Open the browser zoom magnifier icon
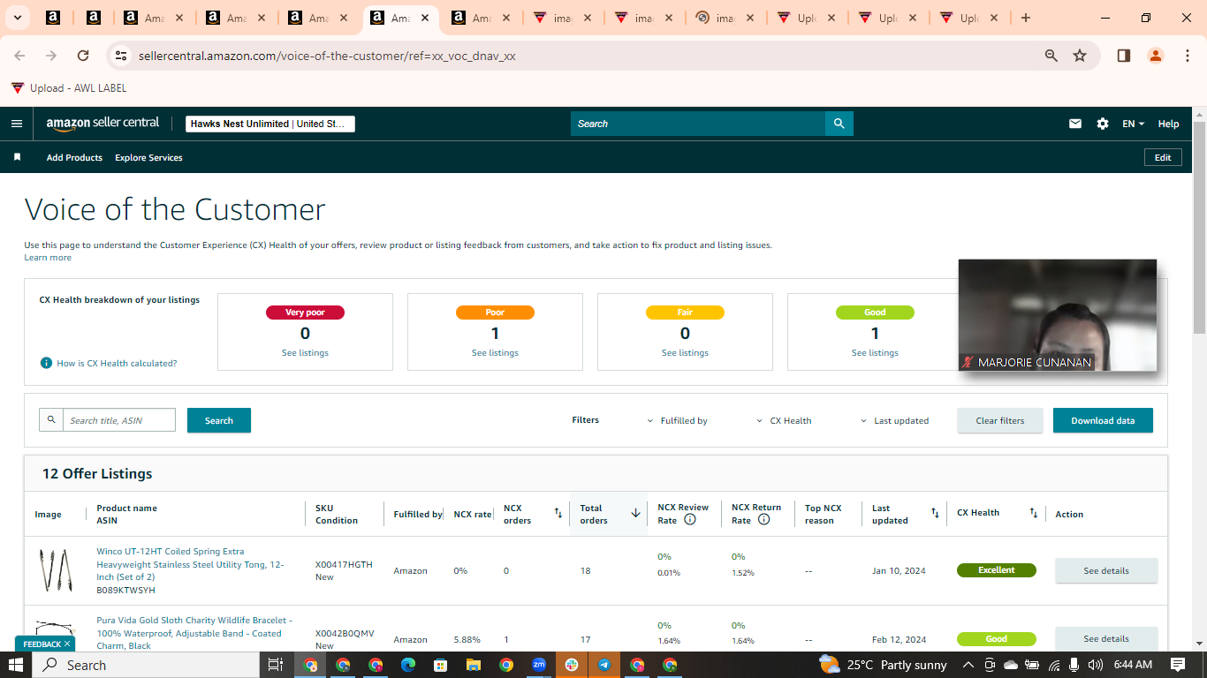1207x678 pixels. click(1051, 56)
